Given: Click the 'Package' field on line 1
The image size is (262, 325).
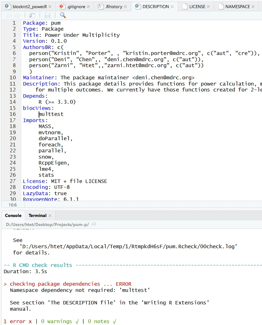Looking at the screenshot, I should click(x=34, y=23).
